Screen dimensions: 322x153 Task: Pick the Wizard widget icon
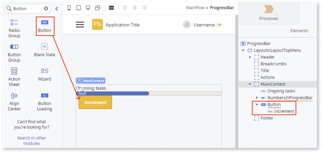(x=44, y=71)
